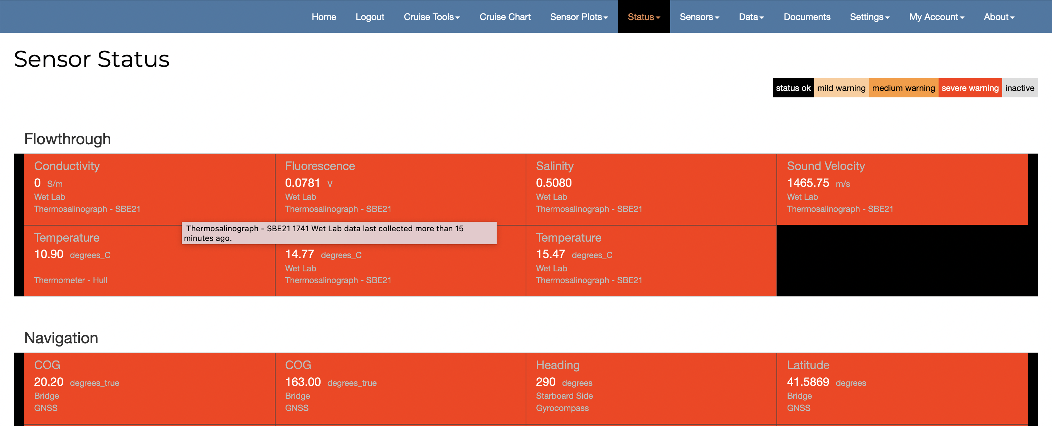1052x426 pixels.
Task: Open the Status dropdown menu
Action: click(644, 17)
